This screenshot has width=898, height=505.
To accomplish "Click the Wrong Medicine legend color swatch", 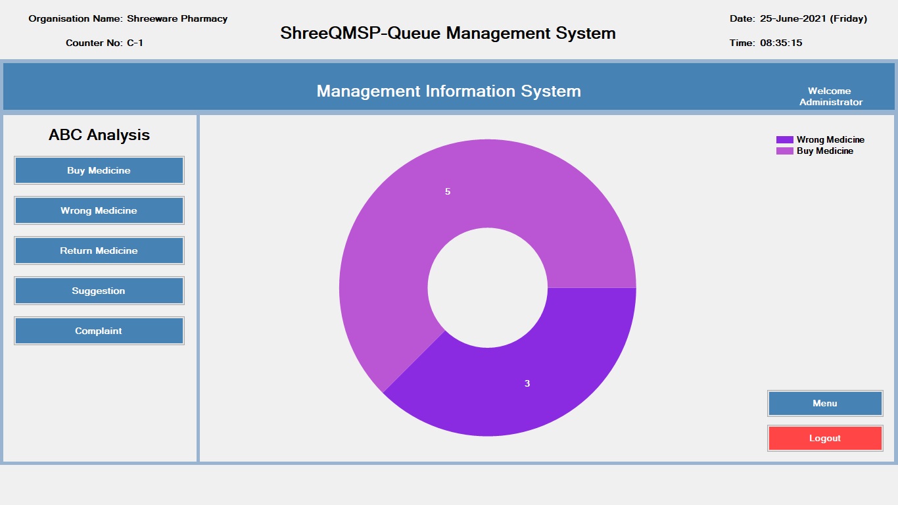I will [785, 139].
